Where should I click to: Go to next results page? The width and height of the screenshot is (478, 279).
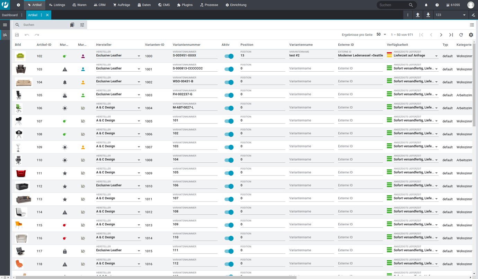tap(441, 35)
